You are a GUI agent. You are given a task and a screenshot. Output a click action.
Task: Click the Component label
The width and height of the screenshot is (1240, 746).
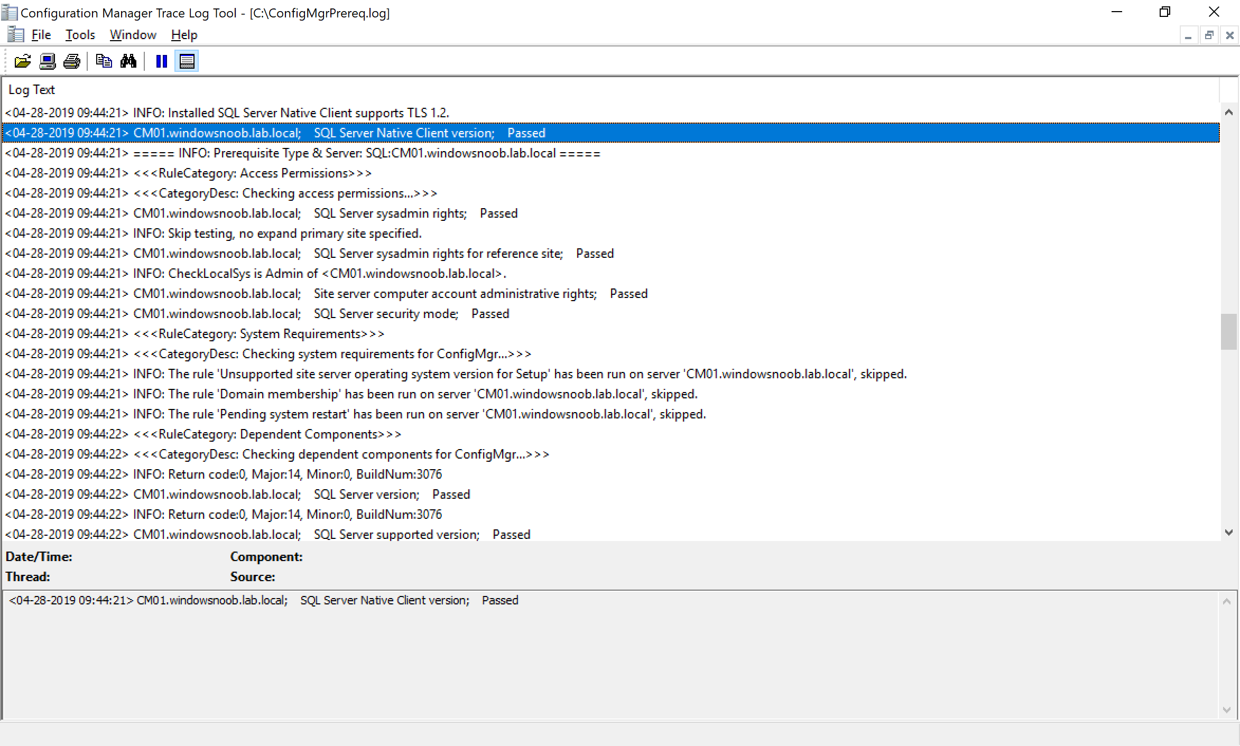click(266, 557)
